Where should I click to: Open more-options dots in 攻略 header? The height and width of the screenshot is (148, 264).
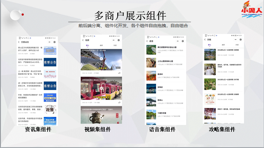point(236,40)
